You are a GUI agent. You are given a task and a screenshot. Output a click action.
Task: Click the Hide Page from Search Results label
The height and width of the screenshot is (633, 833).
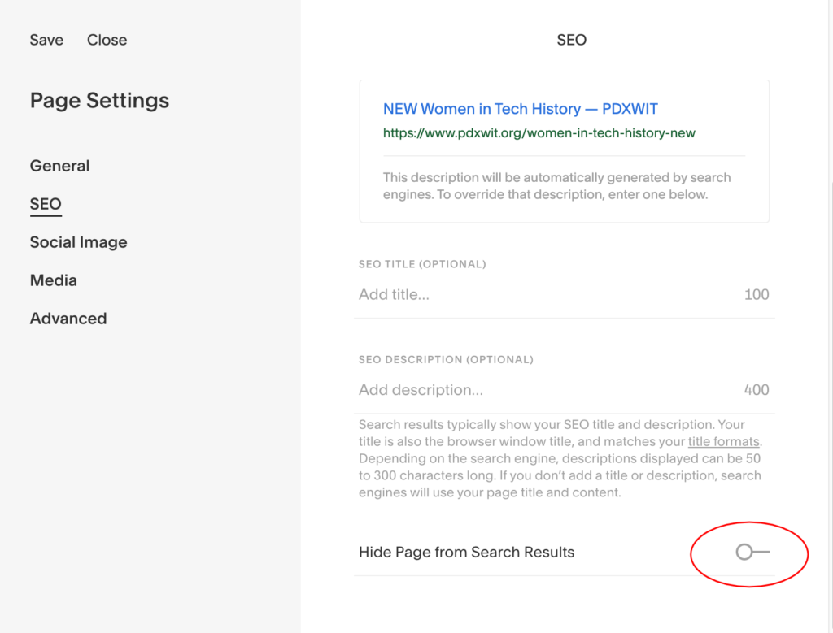tap(466, 552)
